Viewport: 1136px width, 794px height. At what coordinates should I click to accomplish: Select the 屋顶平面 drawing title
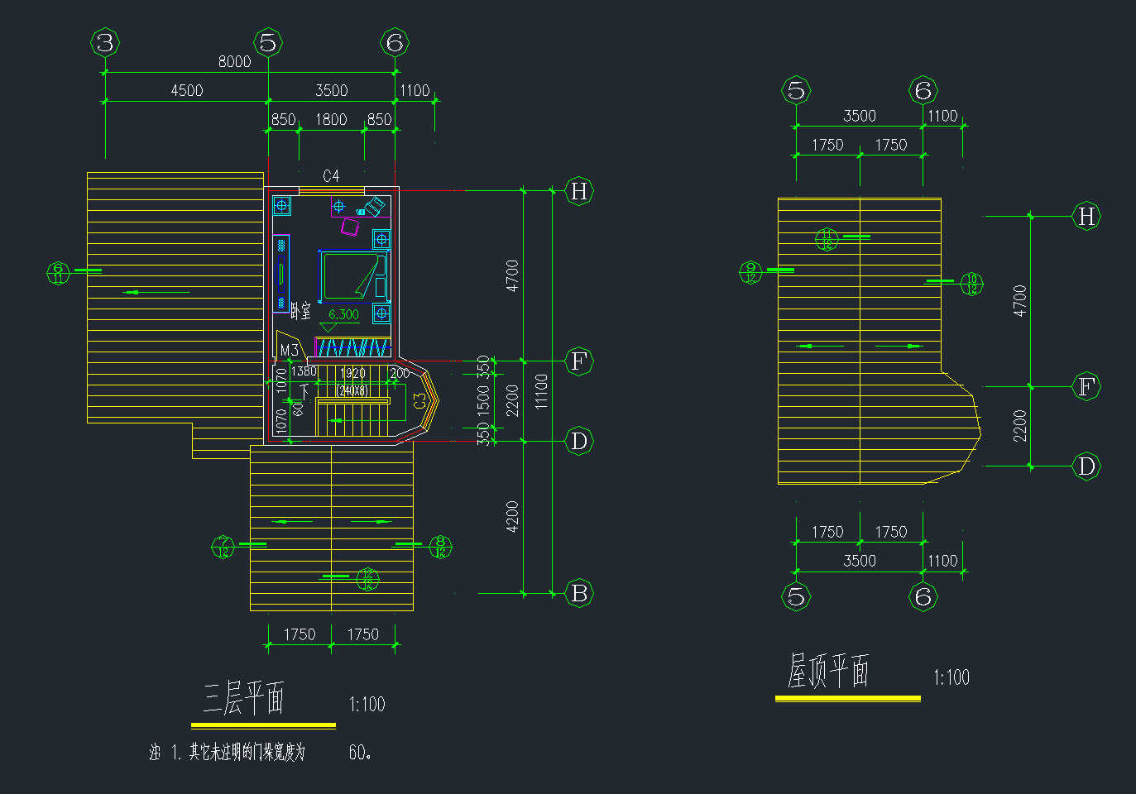pos(828,671)
